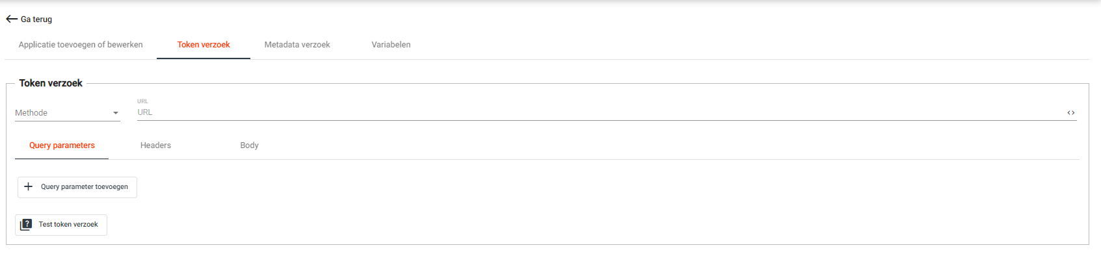Switch to the 'Metadata verzoek' tab
Screen dimensions: 1101x265
pyautogui.click(x=297, y=45)
